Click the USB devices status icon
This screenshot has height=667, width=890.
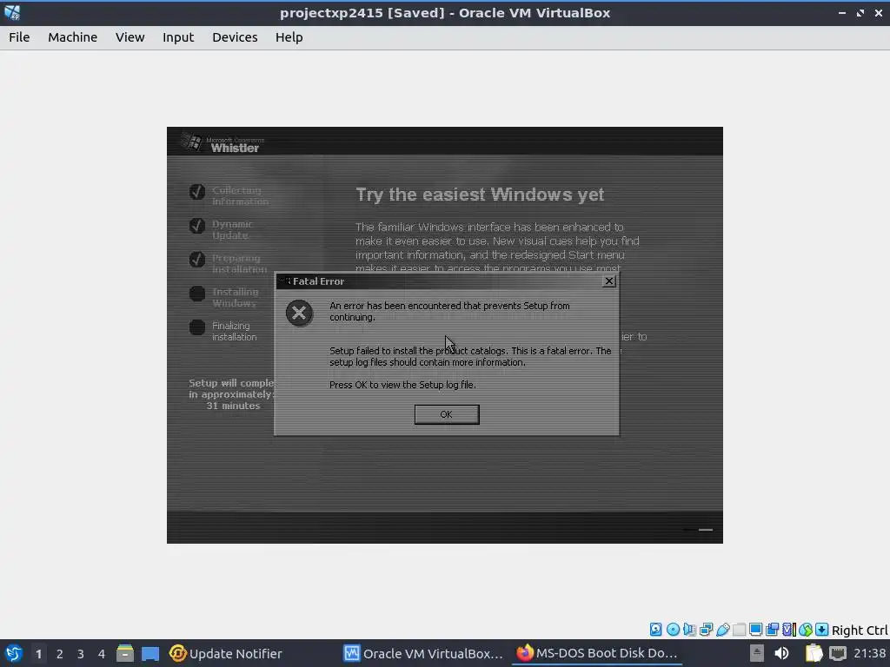(x=722, y=629)
